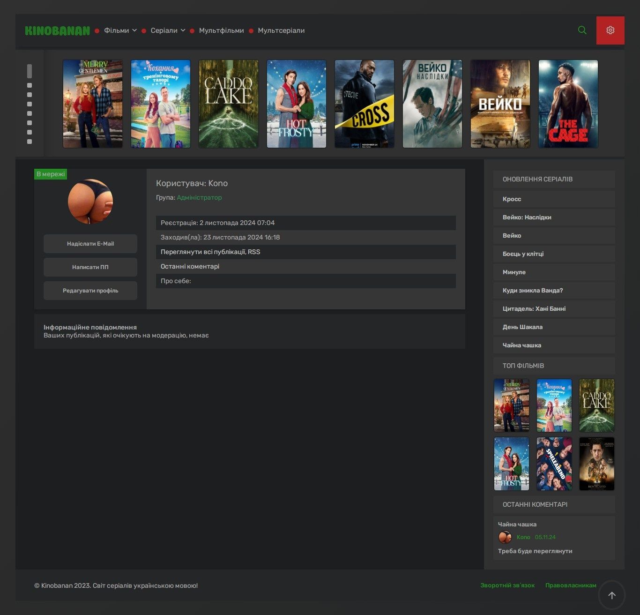640x615 pixels.
Task: Click Треба буде переглянути comment text
Action: [x=535, y=551]
